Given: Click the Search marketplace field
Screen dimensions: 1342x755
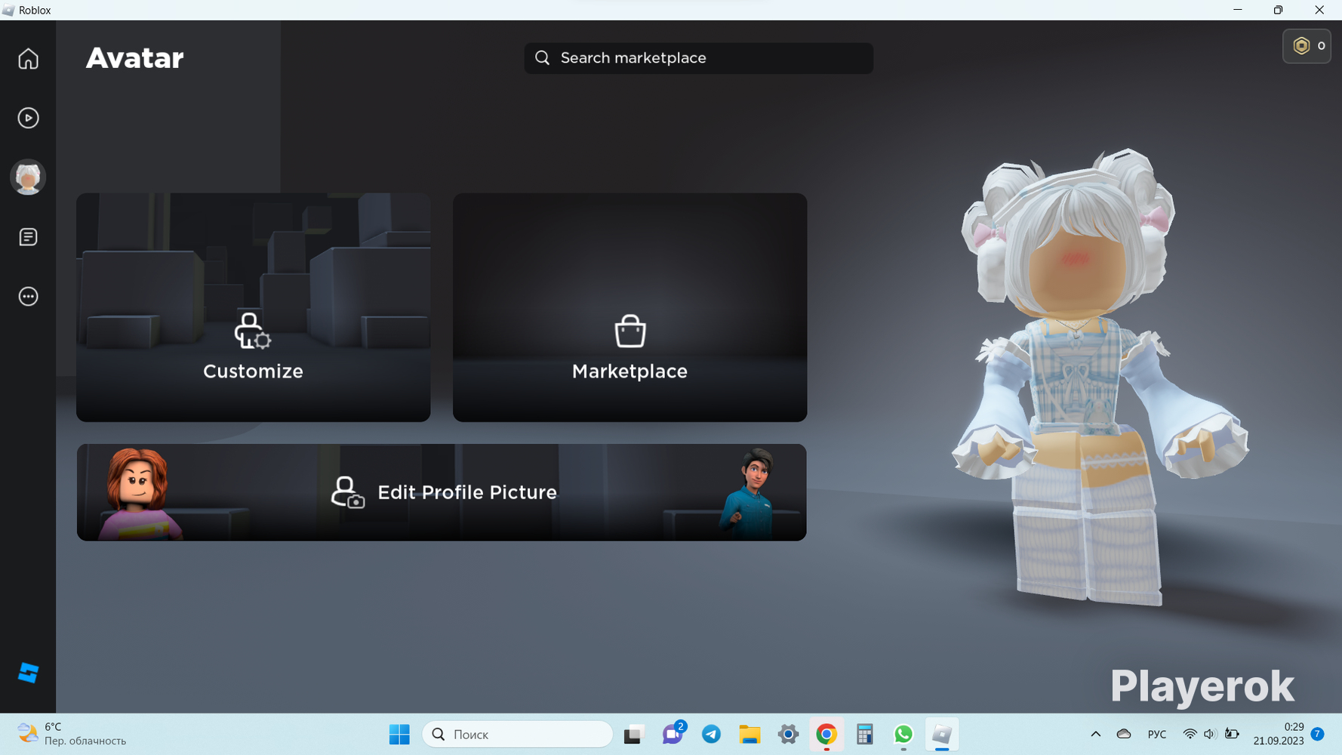Looking at the screenshot, I should 698,58.
